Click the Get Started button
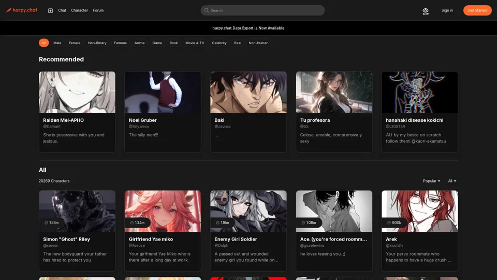The width and height of the screenshot is (497, 280). pos(477,10)
